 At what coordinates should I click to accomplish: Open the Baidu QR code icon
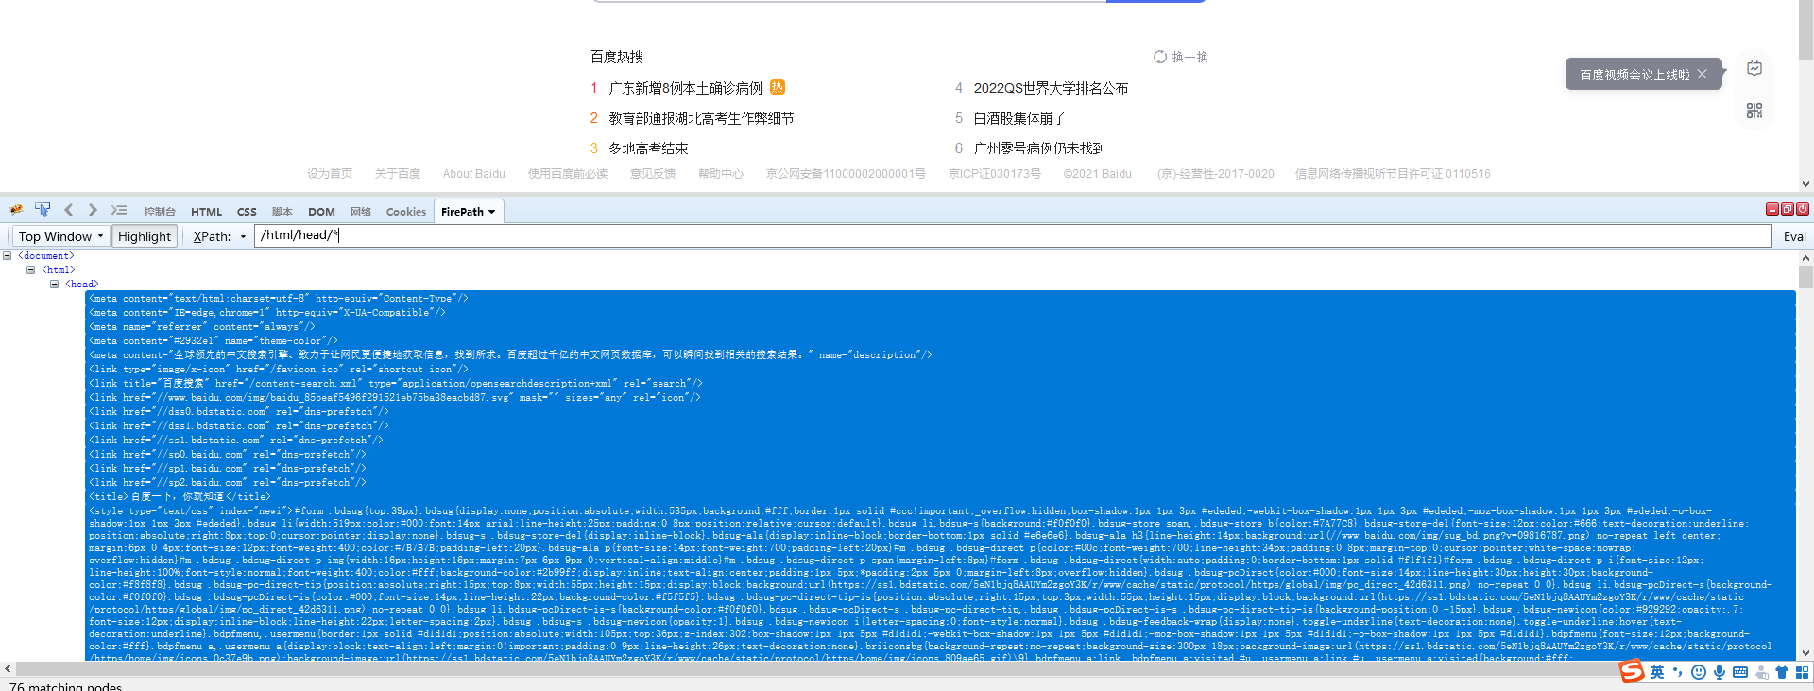(1754, 111)
